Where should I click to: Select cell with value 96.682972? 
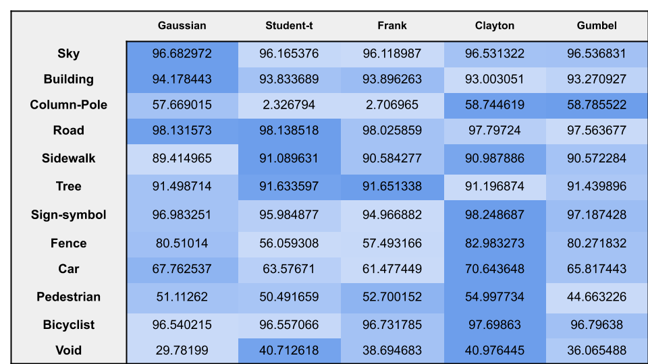click(x=182, y=54)
